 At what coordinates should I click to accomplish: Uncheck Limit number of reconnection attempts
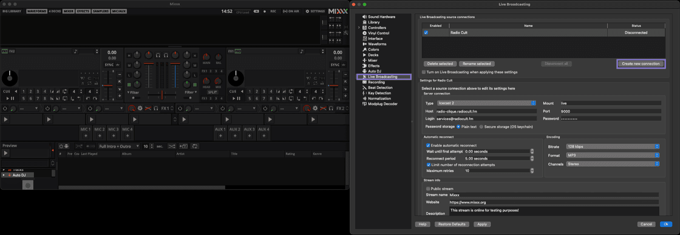428,165
